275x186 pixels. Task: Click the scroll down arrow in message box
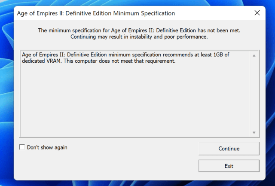[254, 132]
